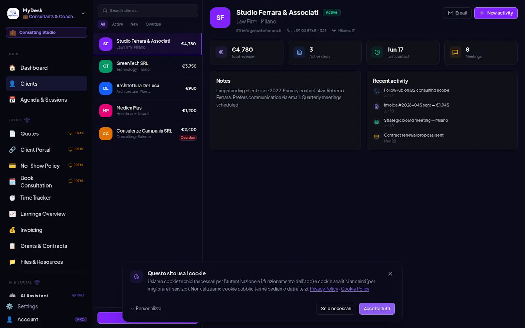The image size is (525, 328).
Task: Click the document icon on Active deals card
Action: click(x=299, y=52)
